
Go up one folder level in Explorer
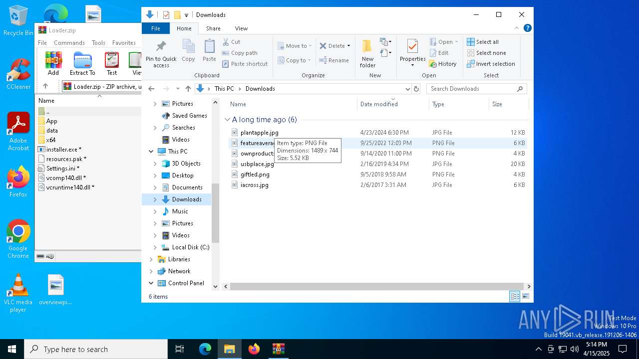point(188,89)
